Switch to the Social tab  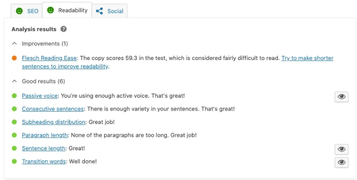coord(110,11)
